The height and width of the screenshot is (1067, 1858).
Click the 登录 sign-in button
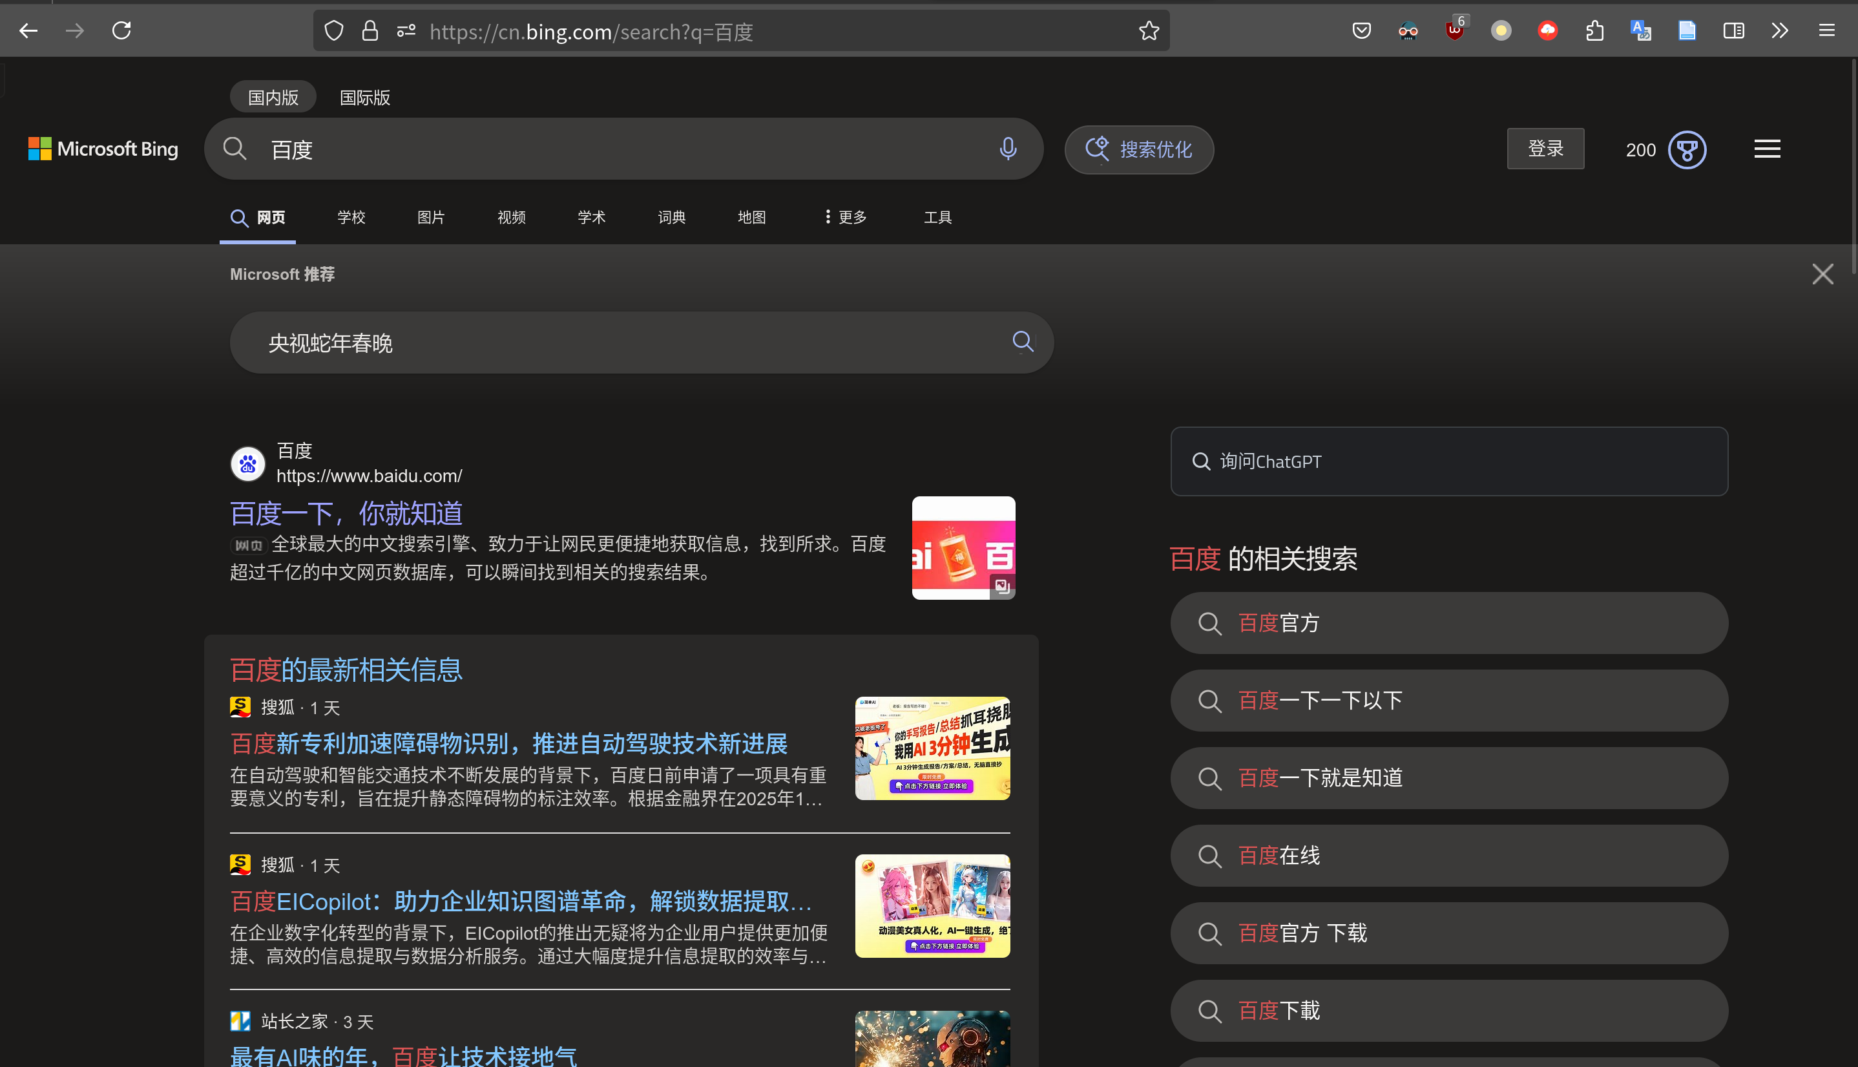[x=1545, y=149]
